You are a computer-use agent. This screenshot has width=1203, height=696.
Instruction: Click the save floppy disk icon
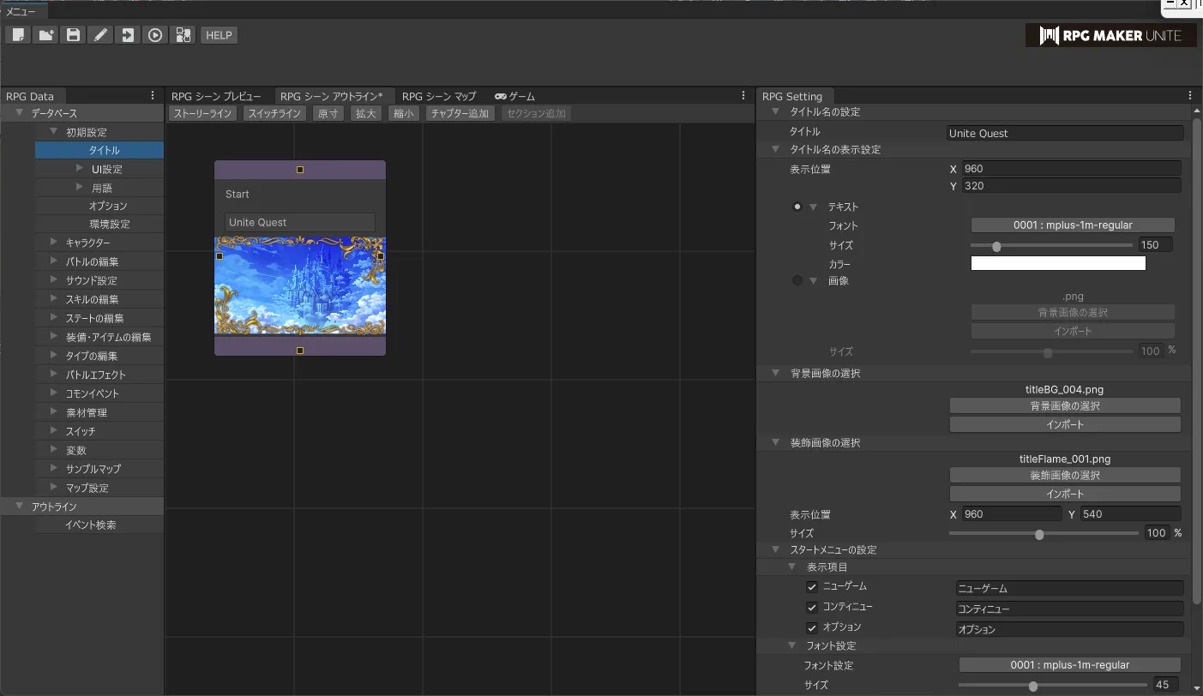(73, 35)
